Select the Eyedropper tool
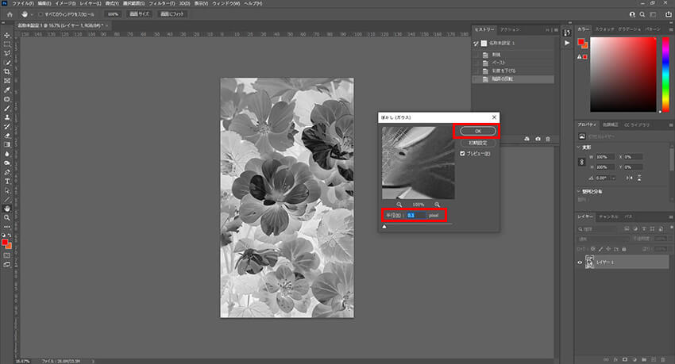 (x=7, y=90)
